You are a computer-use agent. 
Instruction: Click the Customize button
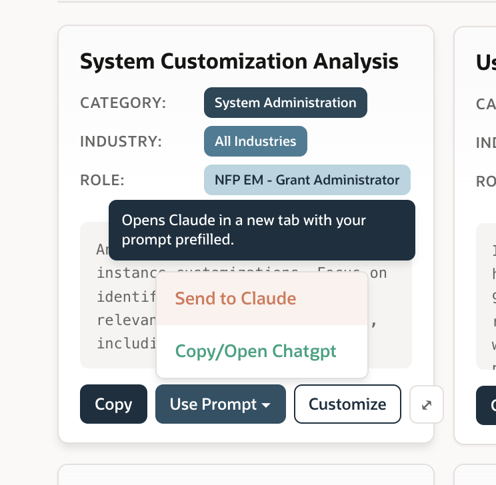tap(347, 404)
